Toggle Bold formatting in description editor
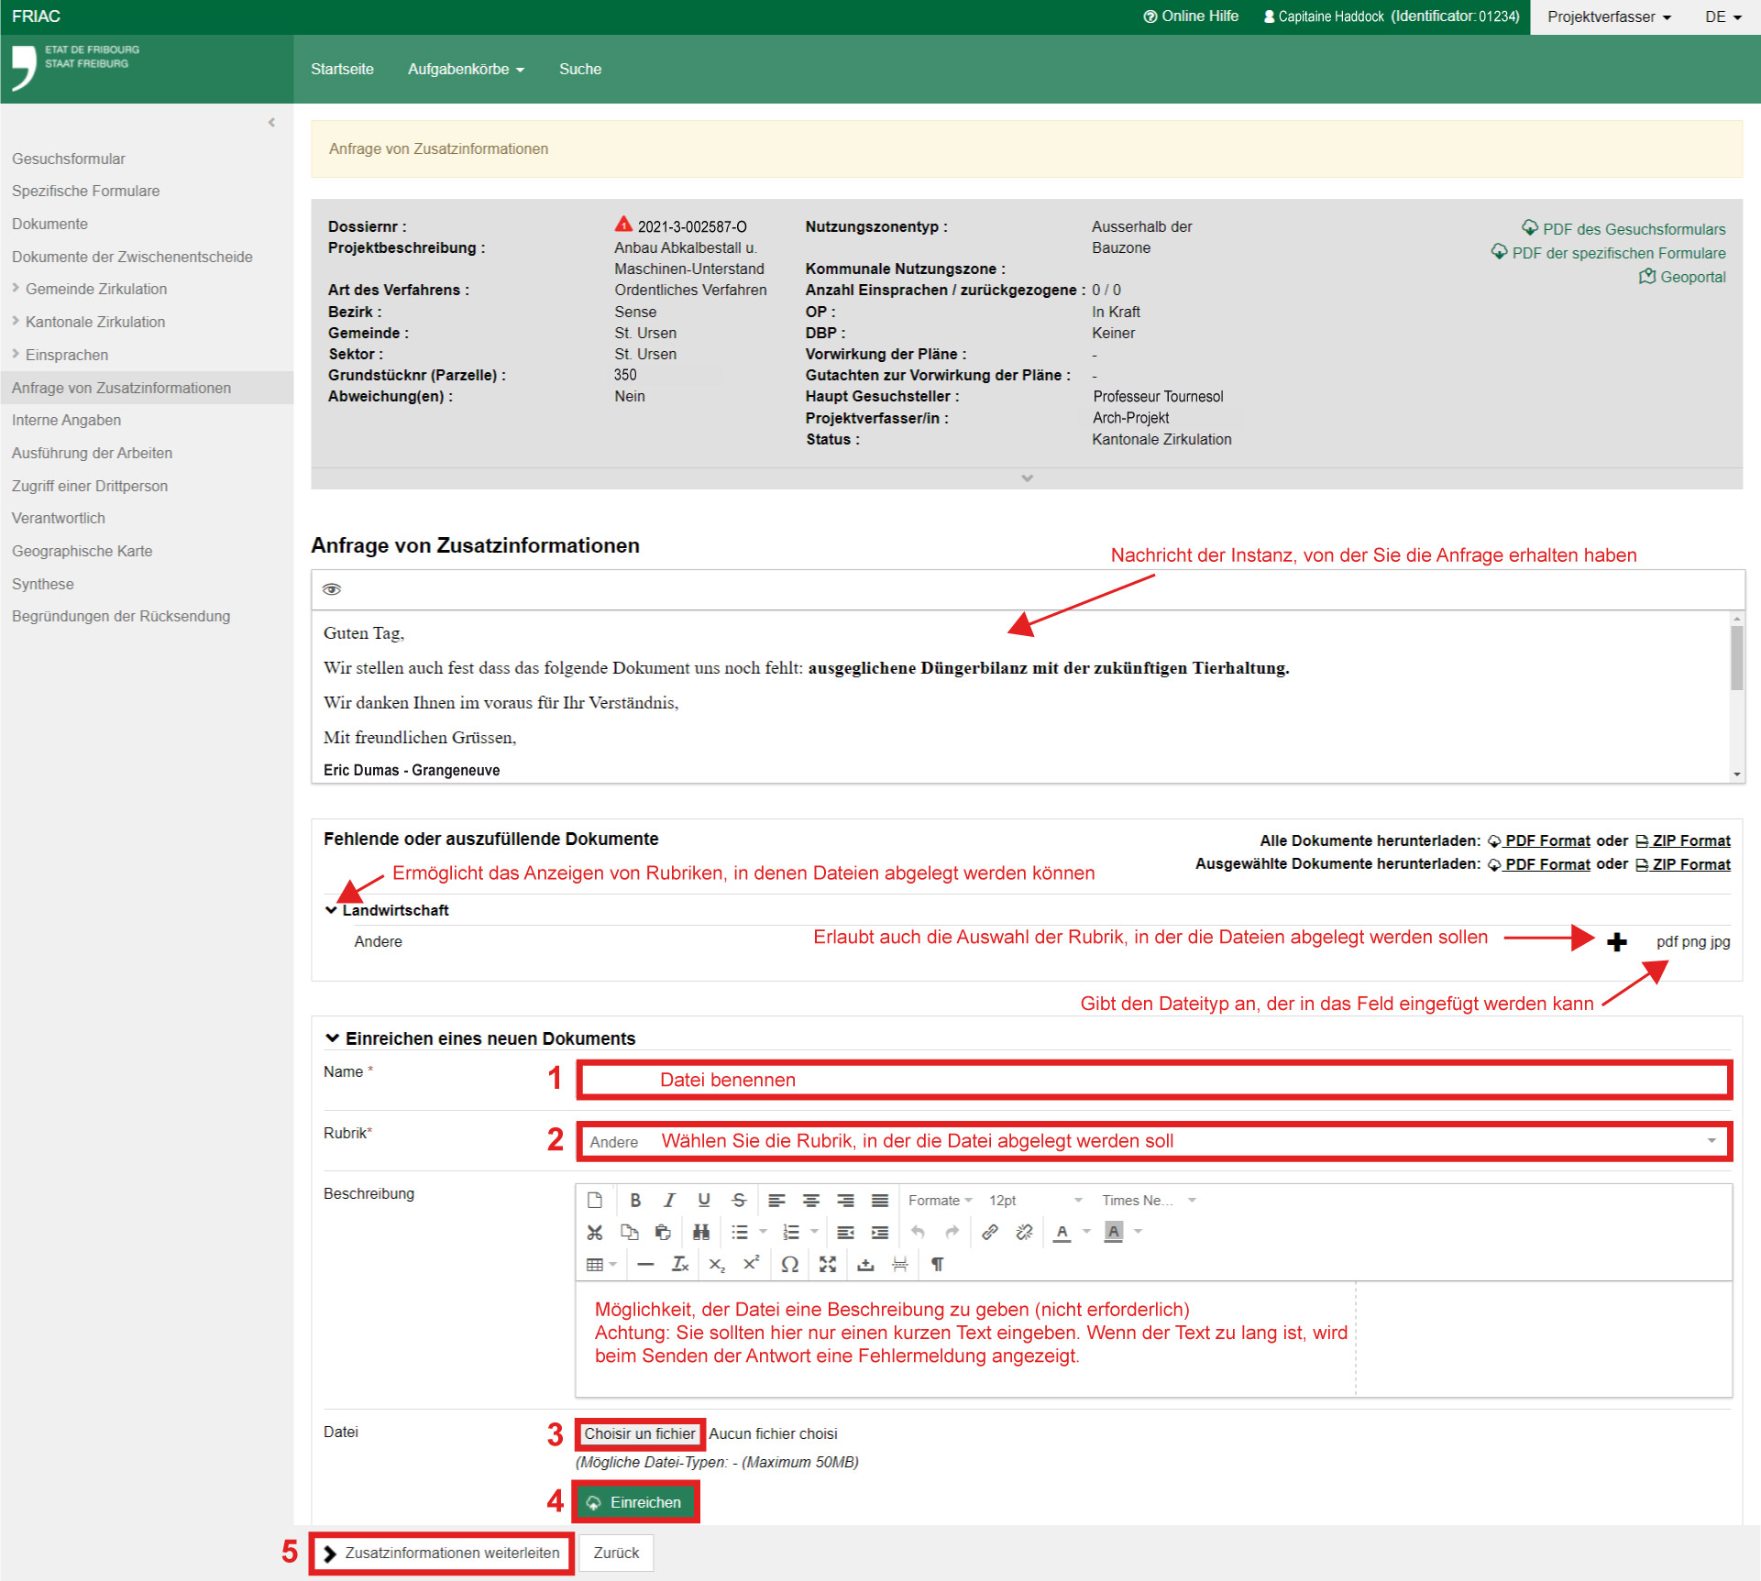The width and height of the screenshot is (1761, 1581). [634, 1200]
